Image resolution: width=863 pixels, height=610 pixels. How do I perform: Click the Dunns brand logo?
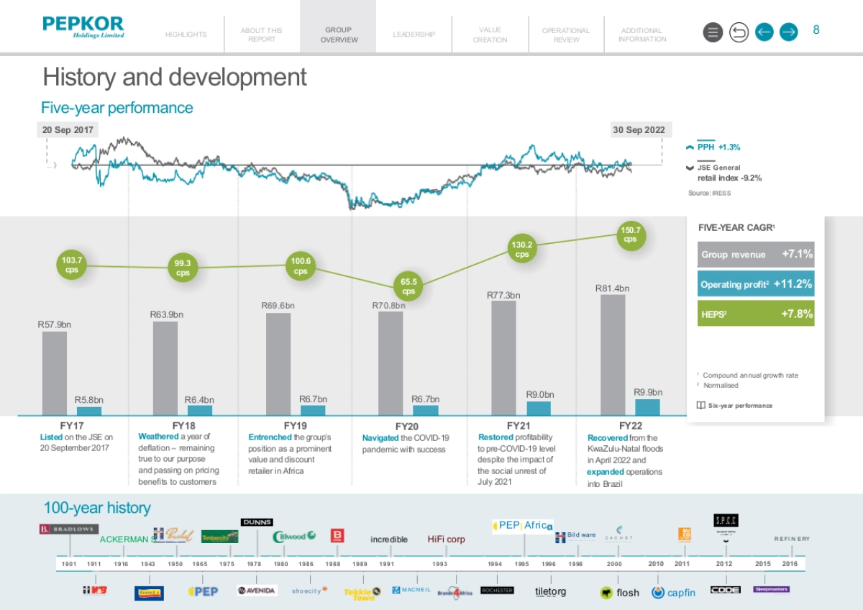coord(257,522)
